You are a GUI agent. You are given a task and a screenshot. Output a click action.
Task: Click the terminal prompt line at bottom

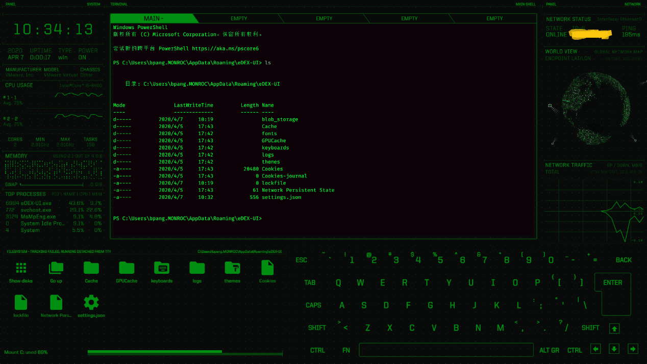click(x=187, y=218)
